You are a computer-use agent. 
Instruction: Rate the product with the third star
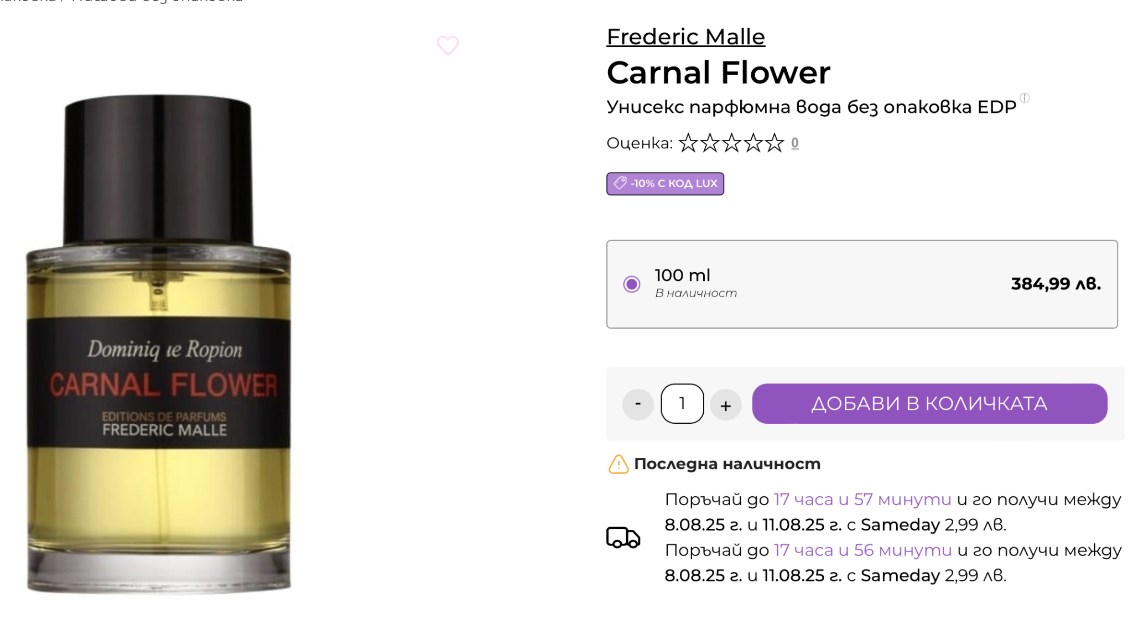coord(731,143)
